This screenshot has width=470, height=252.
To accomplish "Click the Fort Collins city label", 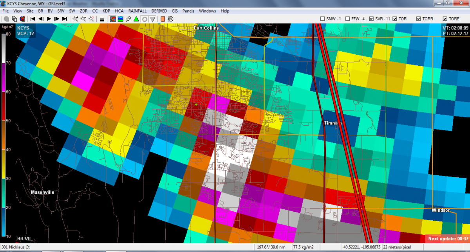I will tap(206, 28).
